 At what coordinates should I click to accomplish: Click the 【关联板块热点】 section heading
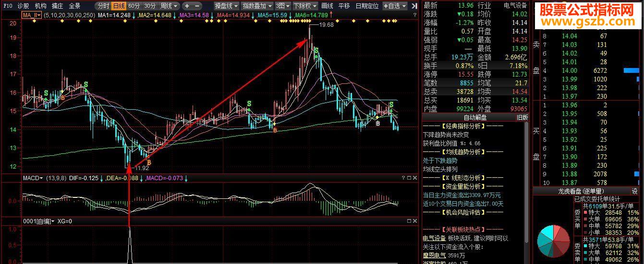pos(462,230)
